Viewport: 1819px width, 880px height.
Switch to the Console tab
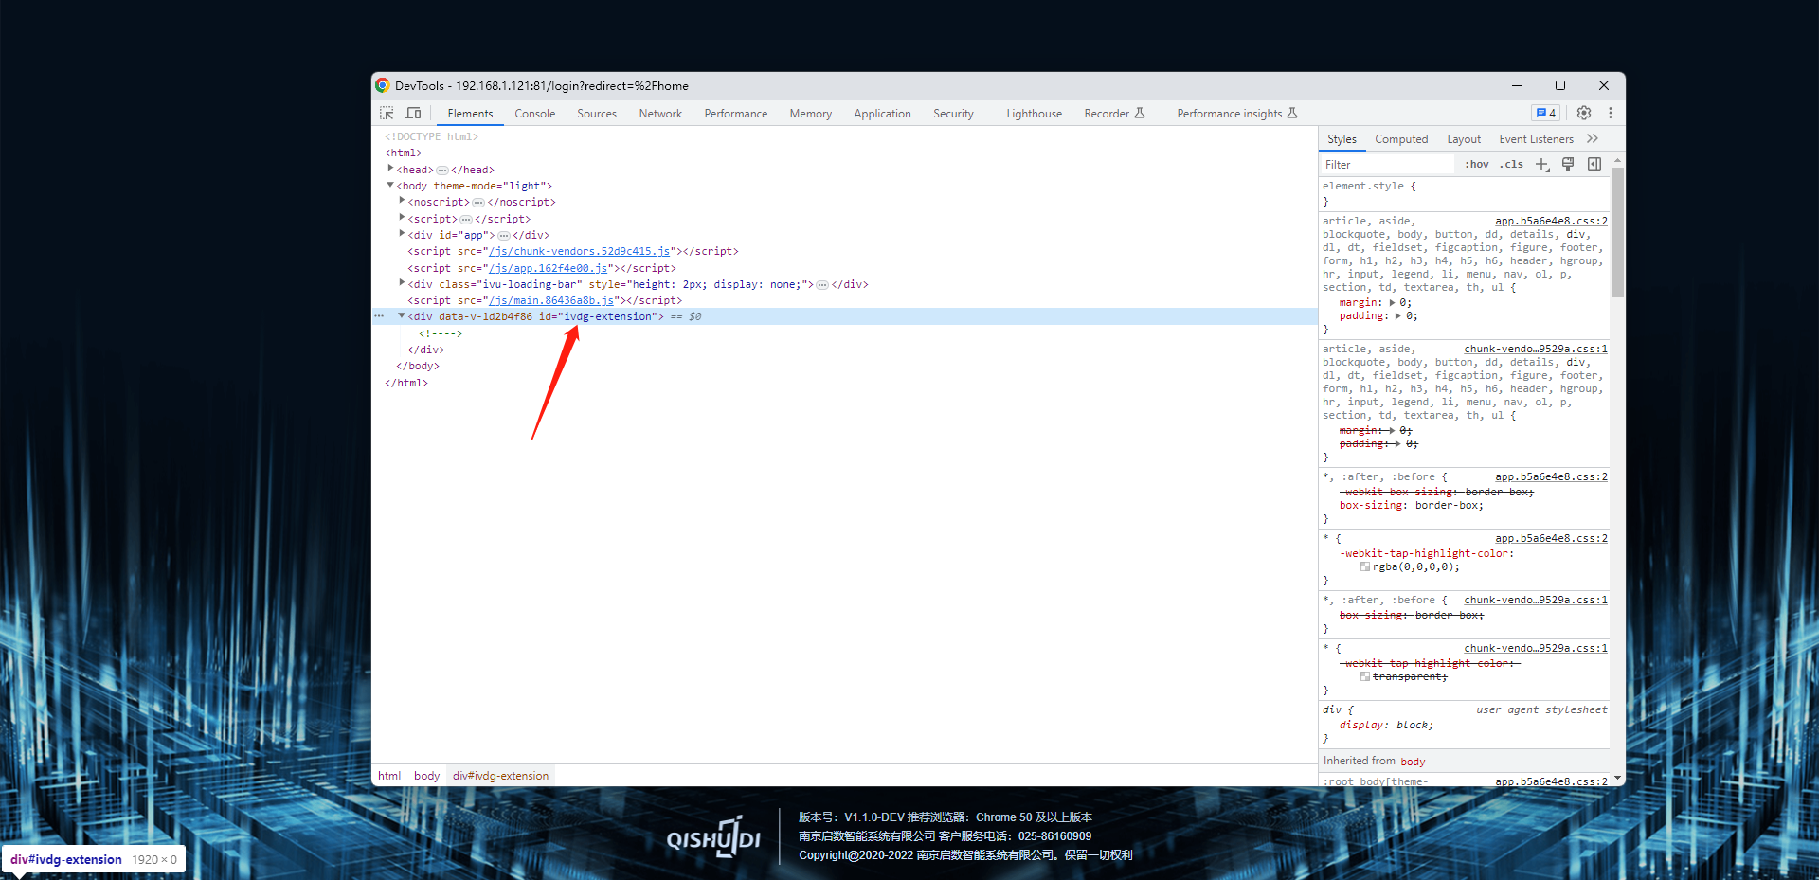pyautogui.click(x=535, y=114)
